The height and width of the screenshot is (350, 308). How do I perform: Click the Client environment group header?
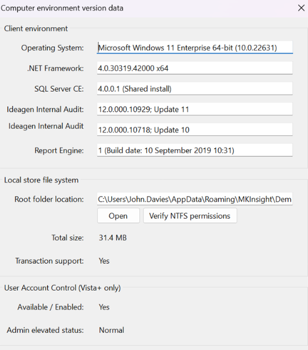coord(36,29)
